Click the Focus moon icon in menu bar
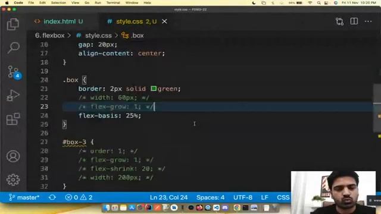Image resolution: width=381 pixels, height=214 pixels. 254,3
